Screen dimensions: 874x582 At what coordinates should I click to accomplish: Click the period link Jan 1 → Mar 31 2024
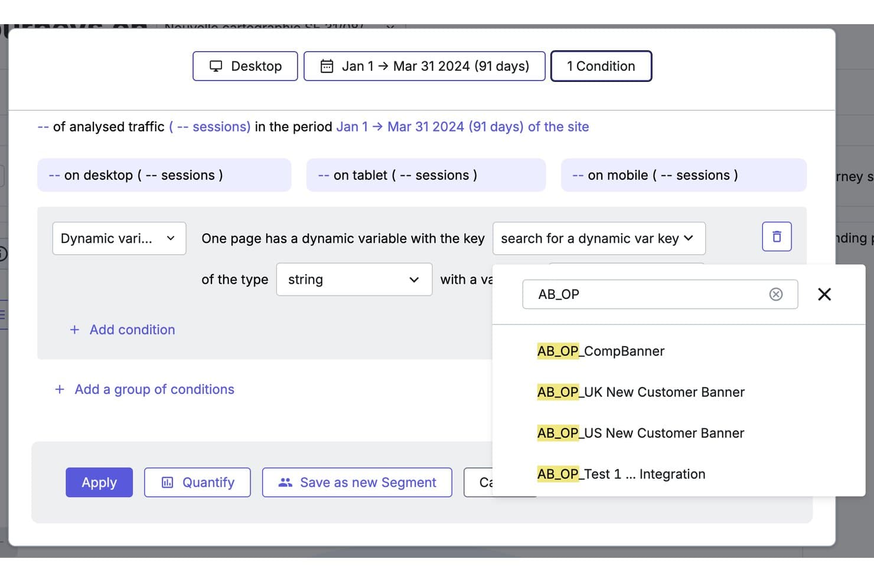click(x=462, y=127)
